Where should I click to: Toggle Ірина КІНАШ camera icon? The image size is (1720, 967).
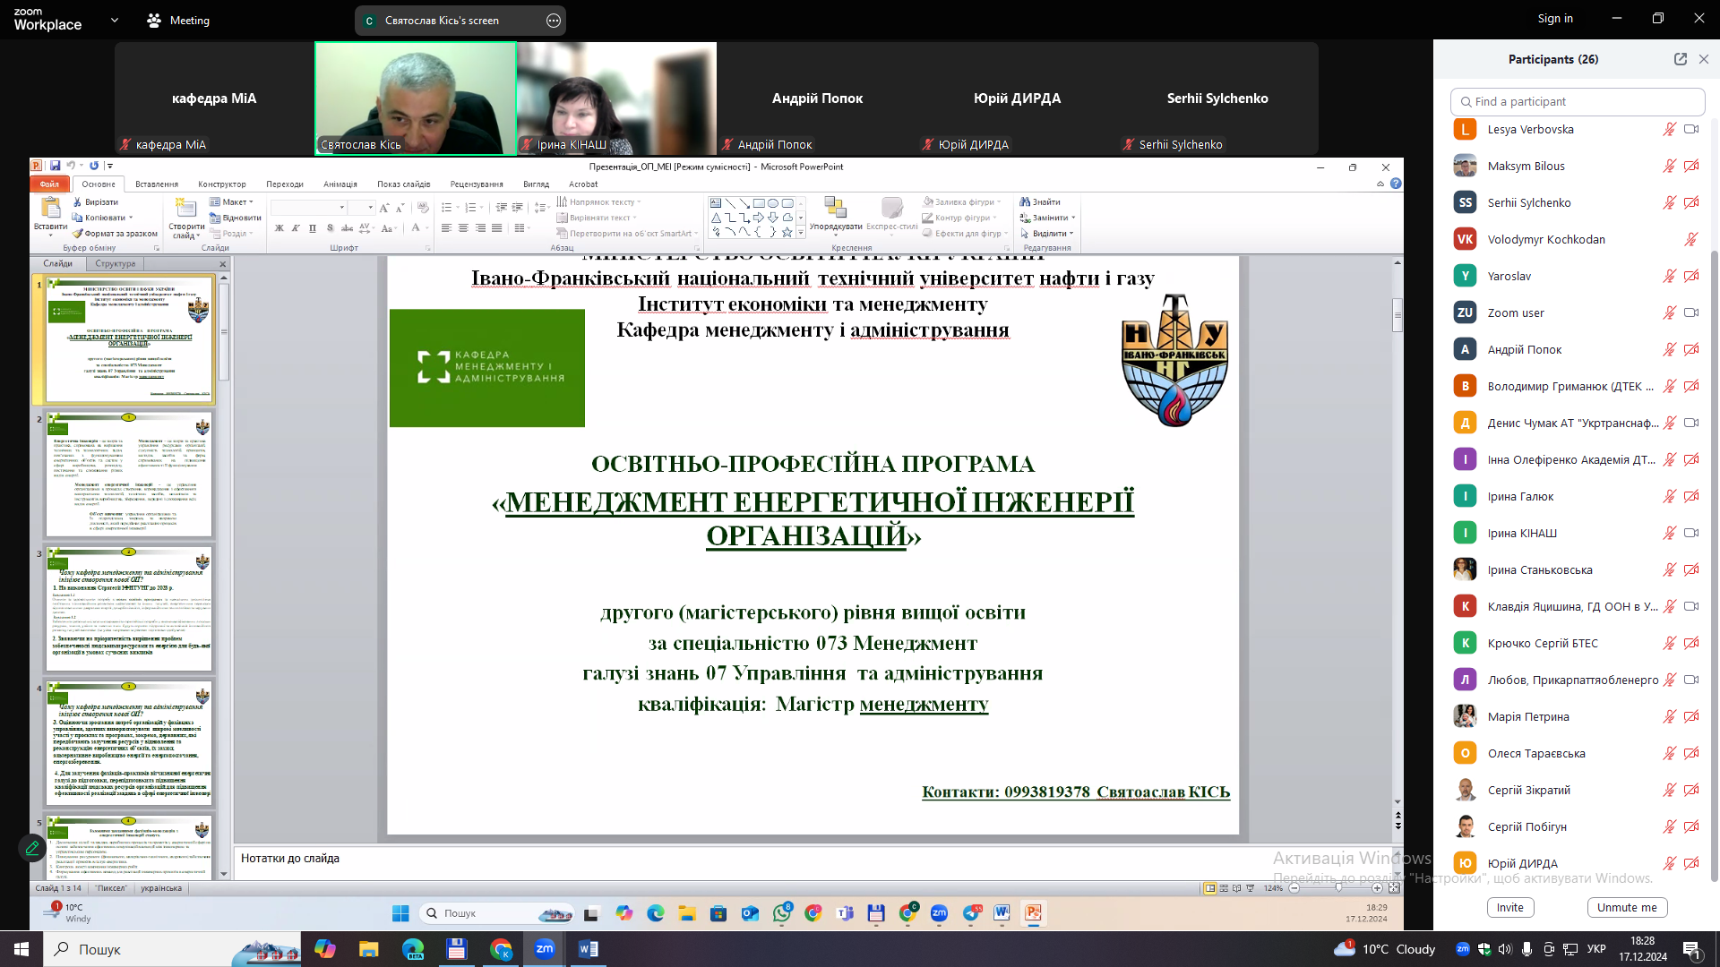pyautogui.click(x=1691, y=533)
